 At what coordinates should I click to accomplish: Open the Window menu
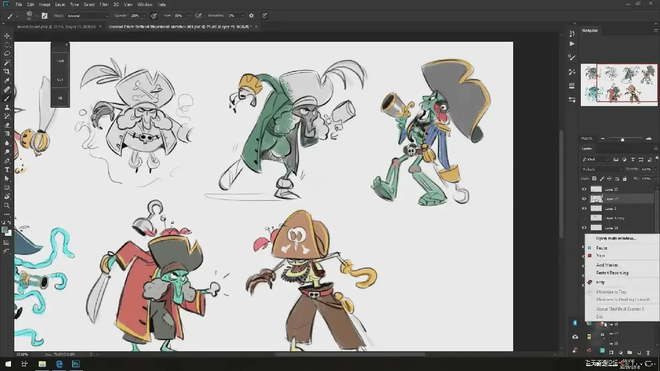tap(145, 4)
